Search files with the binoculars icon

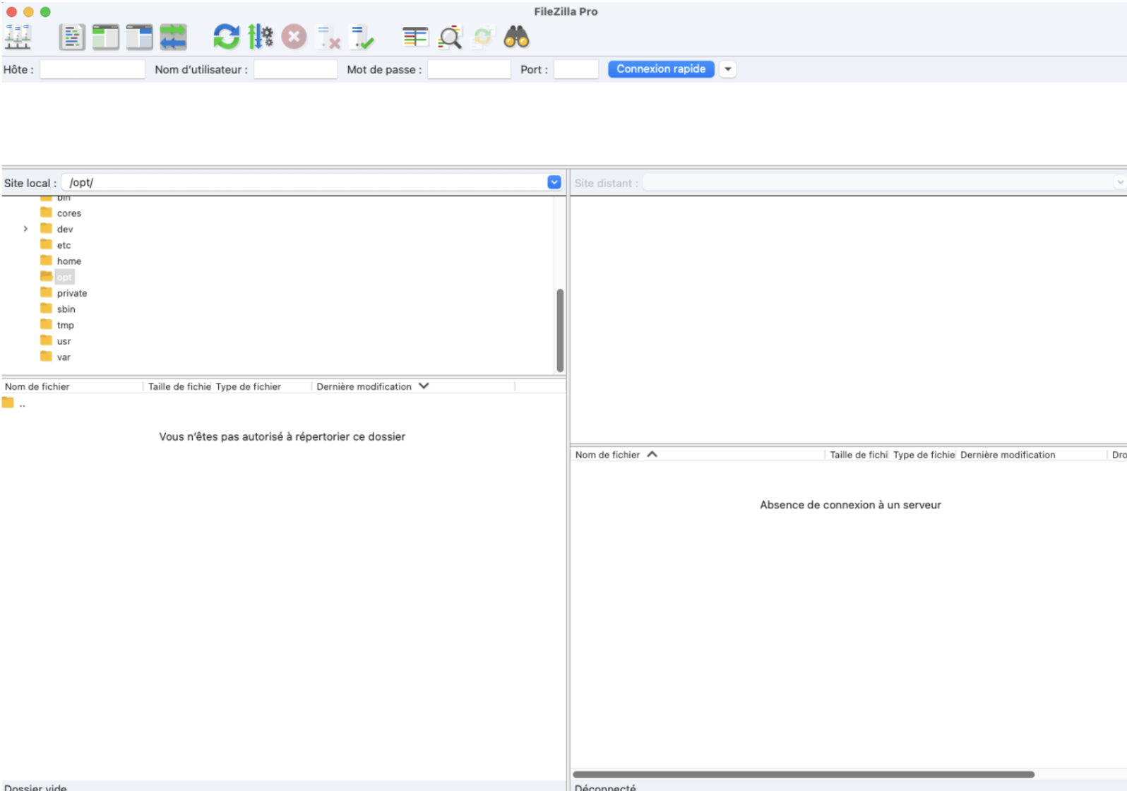tap(517, 37)
